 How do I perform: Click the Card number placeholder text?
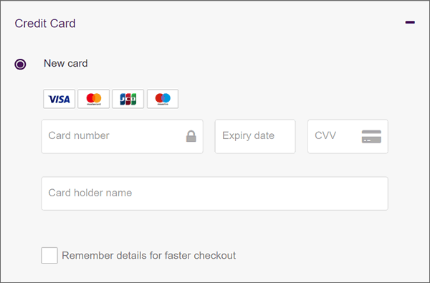[x=79, y=135]
